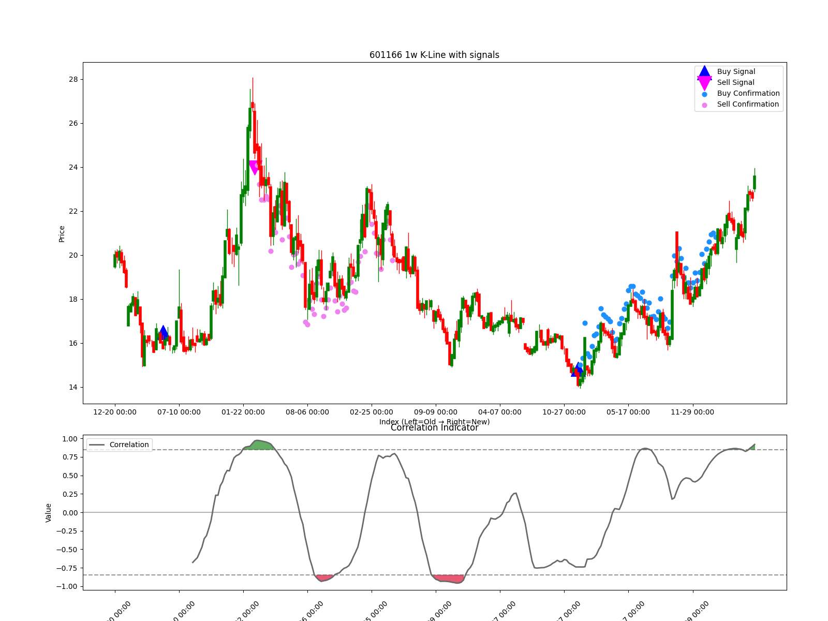
Task: Select the blue buy triangle near price 14.8
Action: [577, 369]
